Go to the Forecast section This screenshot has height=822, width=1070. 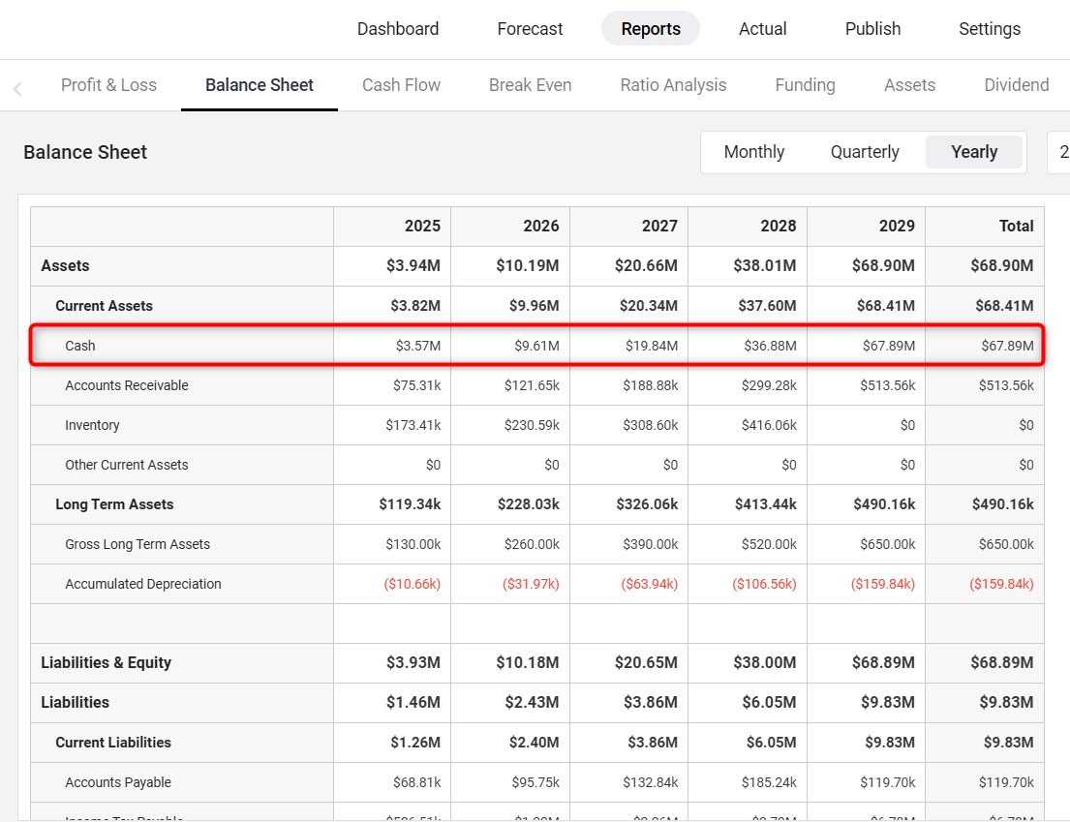click(x=530, y=29)
